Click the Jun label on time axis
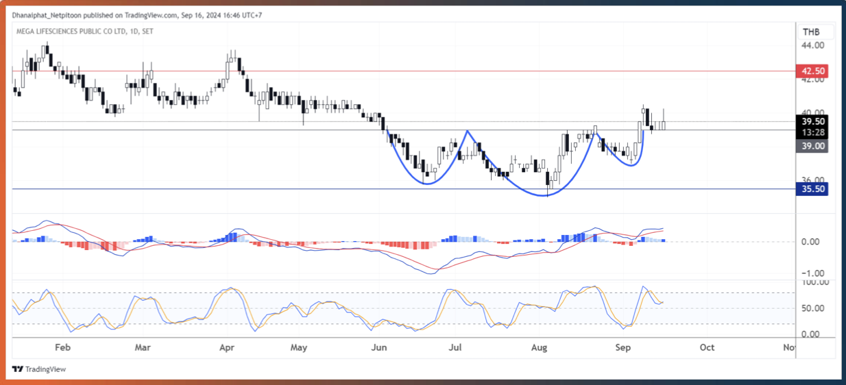The width and height of the screenshot is (846, 385). point(378,347)
